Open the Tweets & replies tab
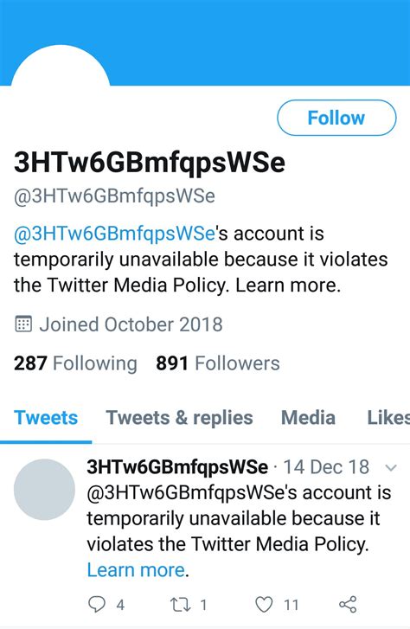Viewport: 410px width, 629px height. pos(179,418)
